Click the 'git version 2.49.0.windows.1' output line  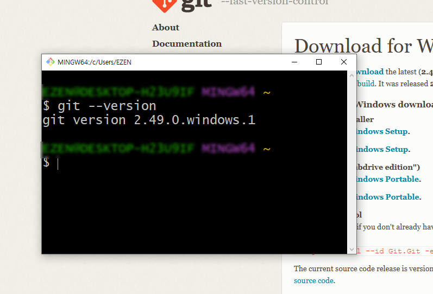click(149, 120)
